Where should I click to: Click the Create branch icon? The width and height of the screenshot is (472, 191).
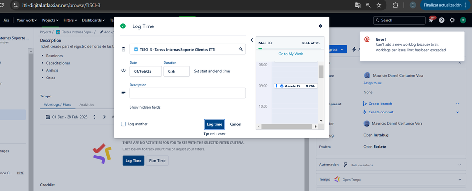[365, 104]
